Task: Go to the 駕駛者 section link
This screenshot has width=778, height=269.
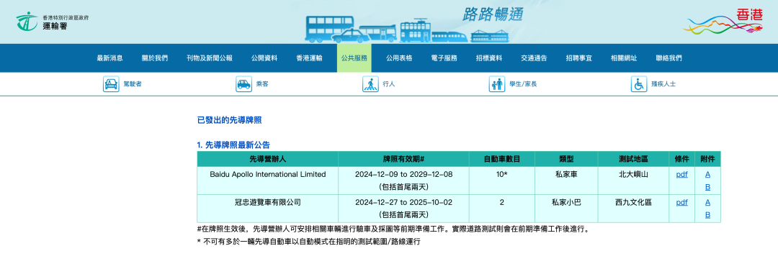Action: click(133, 84)
